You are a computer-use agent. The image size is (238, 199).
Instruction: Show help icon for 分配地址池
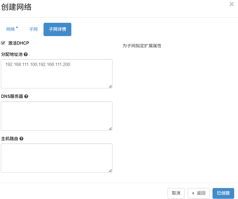tap(26, 54)
